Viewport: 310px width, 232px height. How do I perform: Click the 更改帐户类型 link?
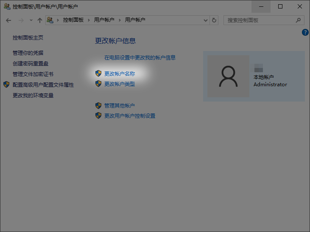[120, 84]
